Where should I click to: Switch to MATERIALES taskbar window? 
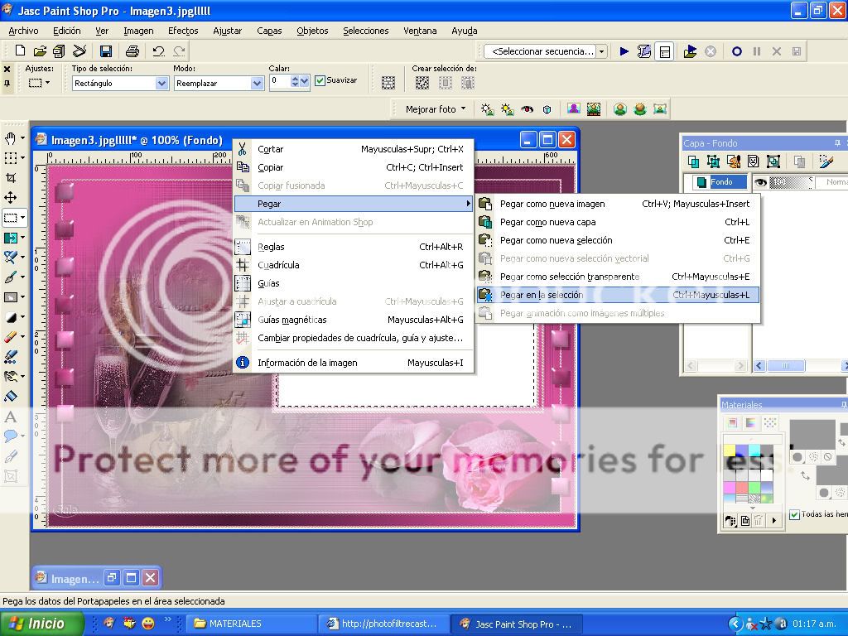(x=251, y=624)
